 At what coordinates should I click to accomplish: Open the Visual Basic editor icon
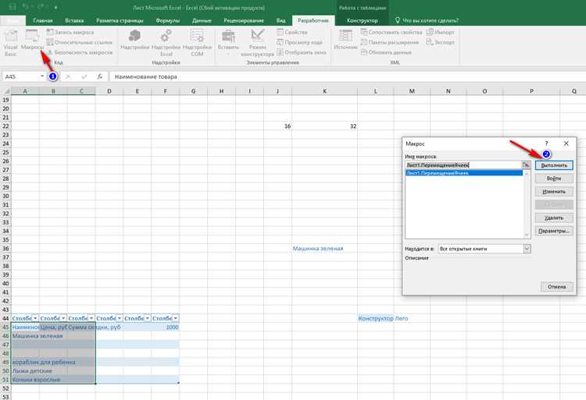tap(10, 36)
